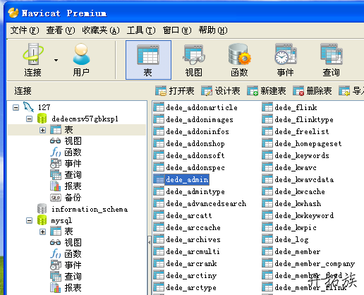Screen dimensions: 364x295
Task: Click the Connection (连接) toolbar icon
Action: (x=33, y=60)
